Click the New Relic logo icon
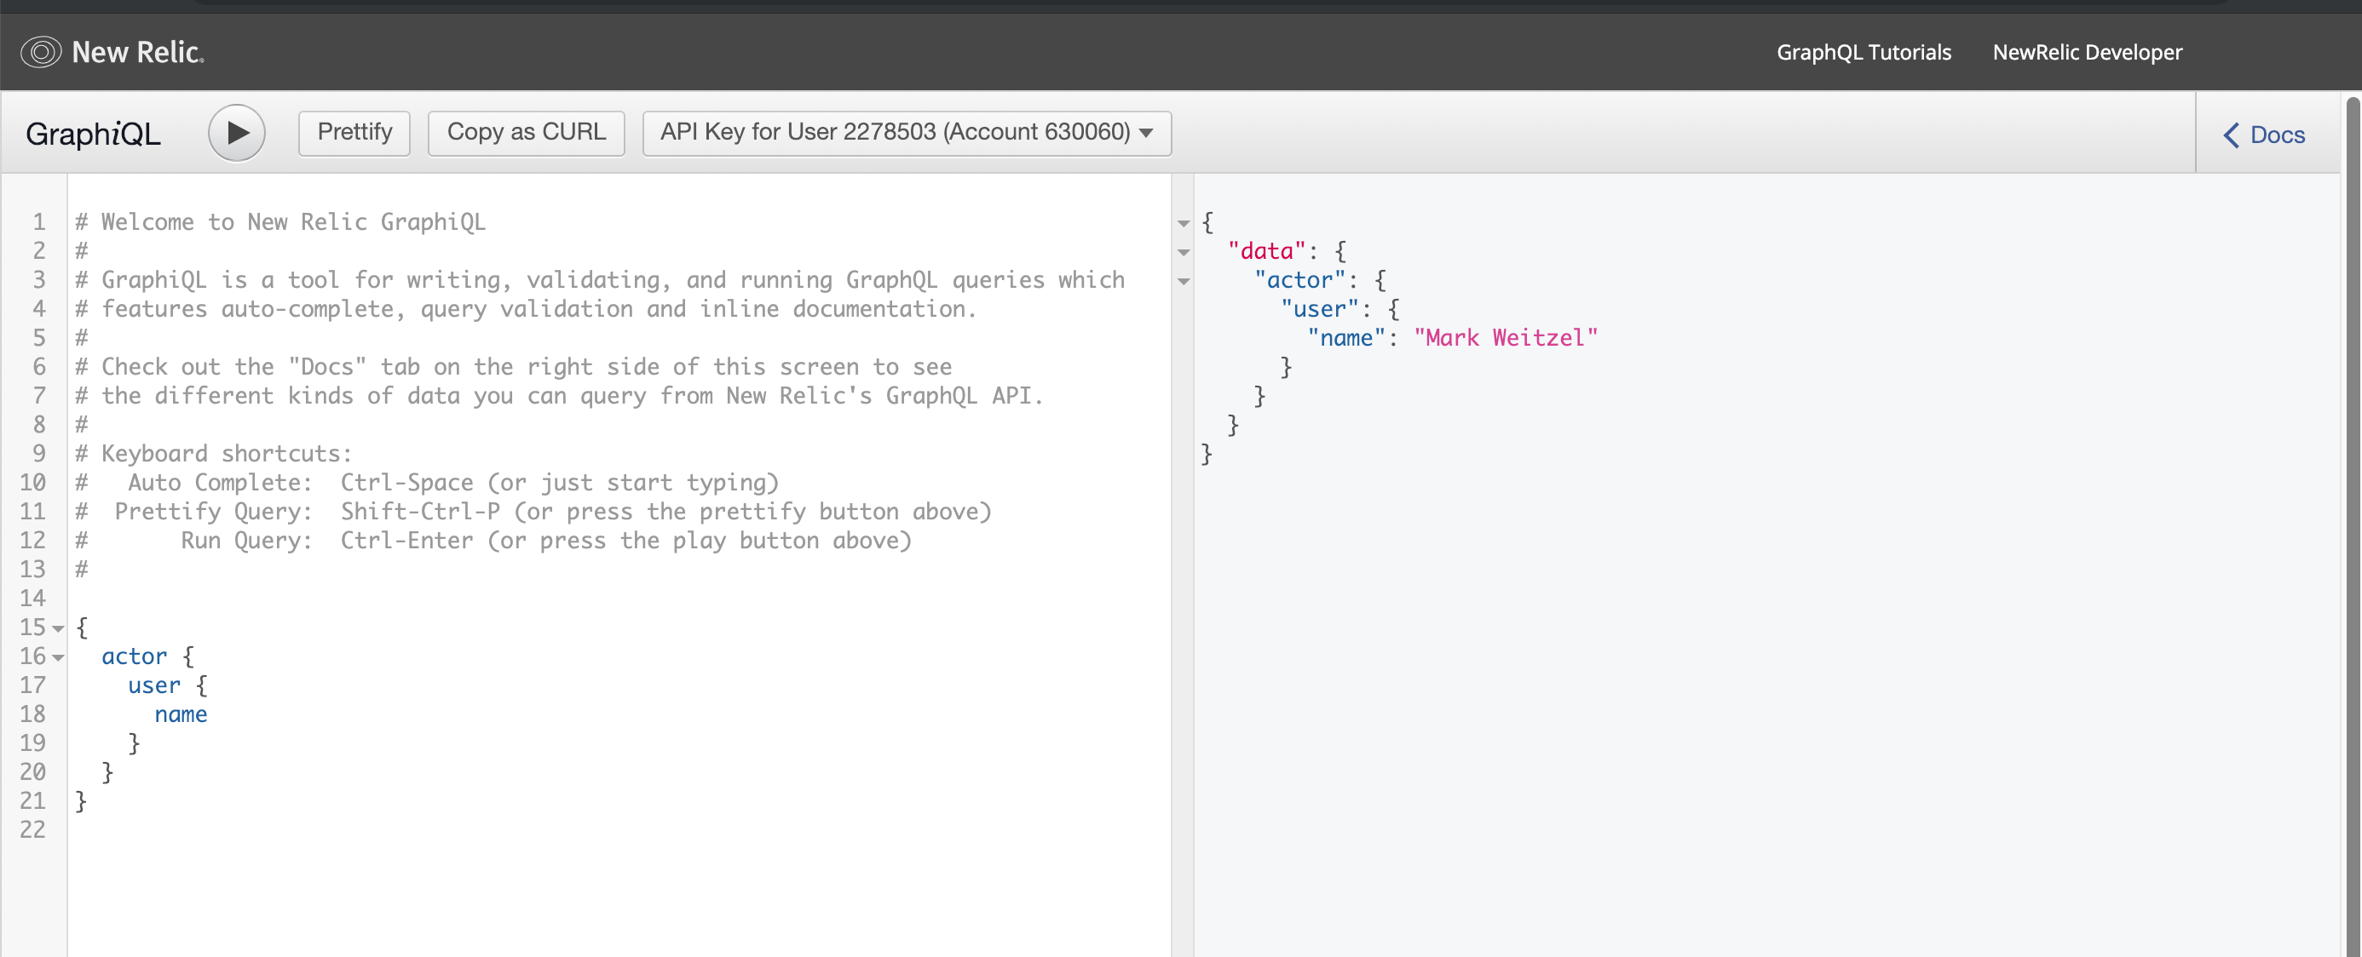Image resolution: width=2362 pixels, height=957 pixels. pyautogui.click(x=40, y=52)
